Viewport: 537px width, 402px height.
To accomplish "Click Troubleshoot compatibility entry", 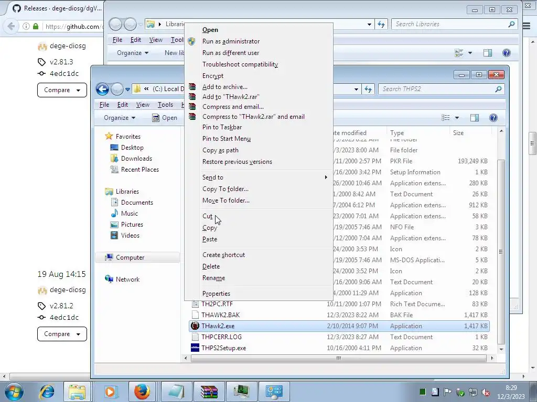I will point(240,64).
